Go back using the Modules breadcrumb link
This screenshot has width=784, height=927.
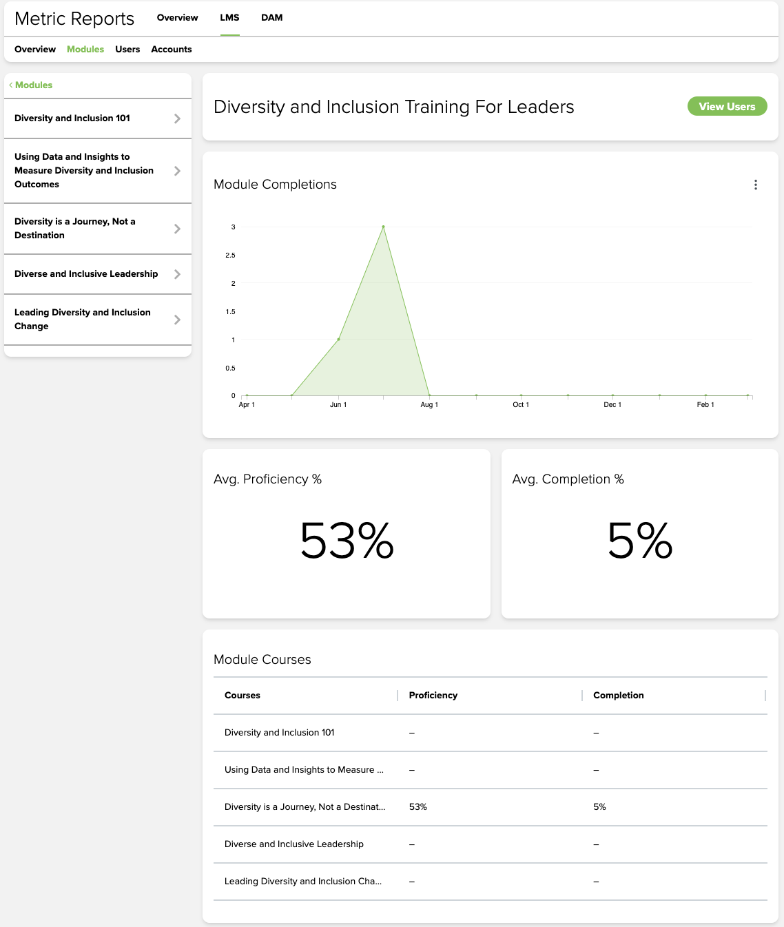33,85
